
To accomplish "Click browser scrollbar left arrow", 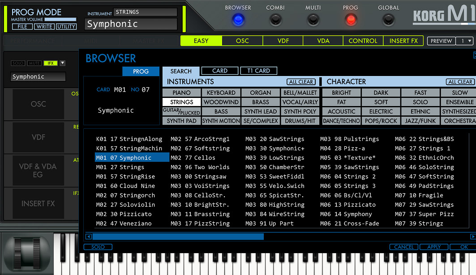I will point(88,237).
